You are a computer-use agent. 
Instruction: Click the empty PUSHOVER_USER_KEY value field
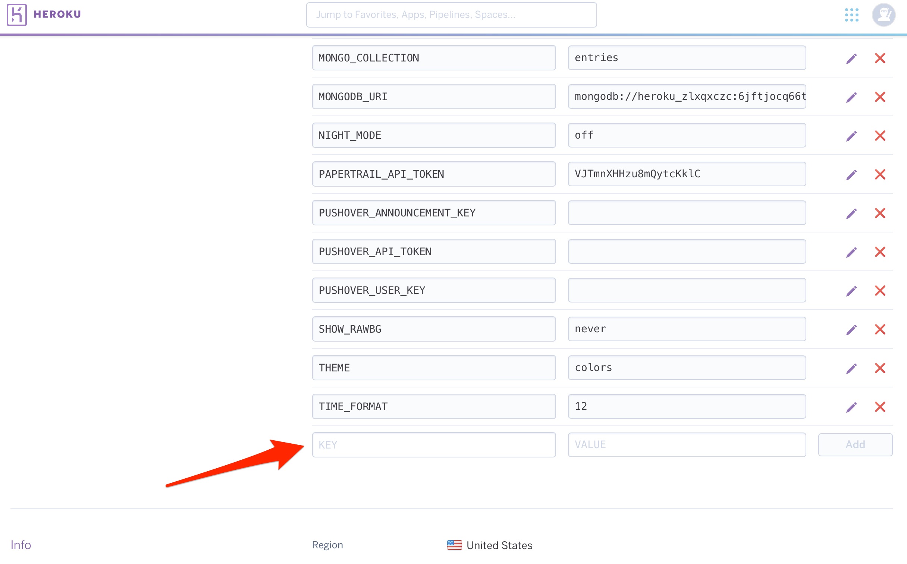tap(687, 290)
